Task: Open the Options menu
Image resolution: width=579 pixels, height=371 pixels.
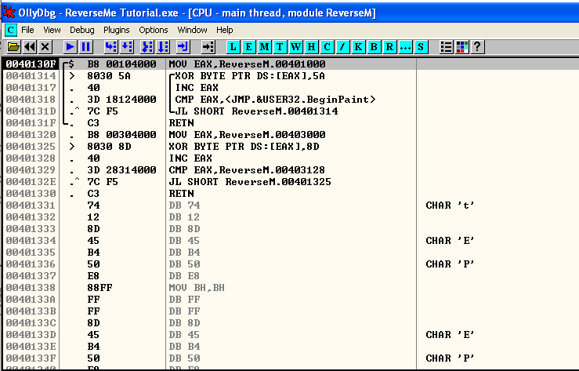Action: click(154, 30)
